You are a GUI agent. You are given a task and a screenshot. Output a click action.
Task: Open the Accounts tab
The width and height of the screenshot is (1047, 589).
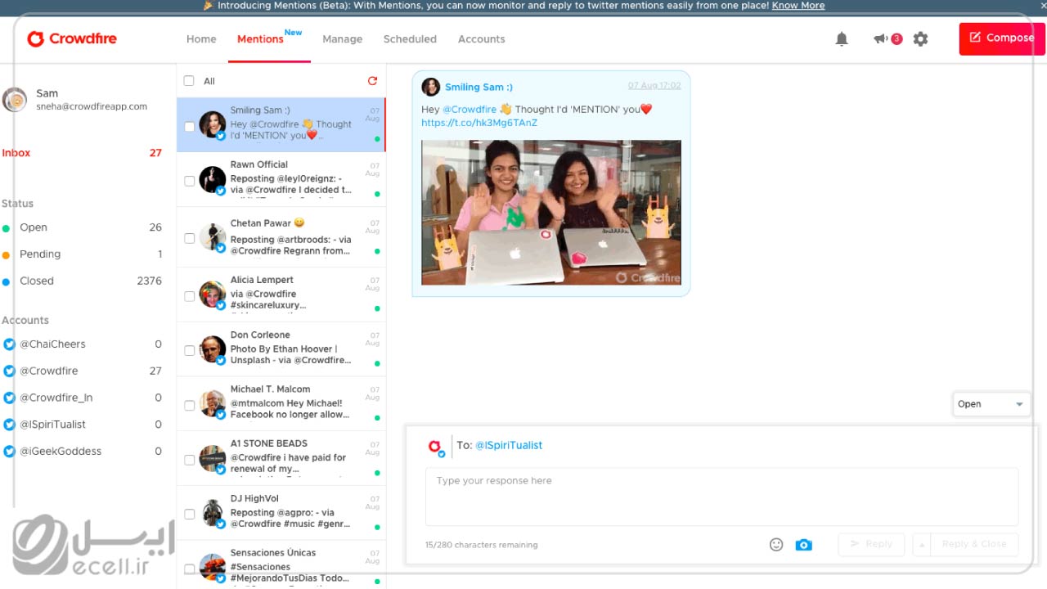coord(482,39)
